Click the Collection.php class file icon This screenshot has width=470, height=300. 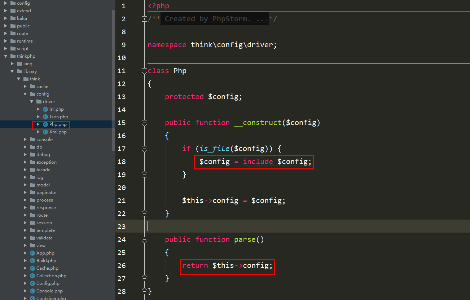(32, 276)
